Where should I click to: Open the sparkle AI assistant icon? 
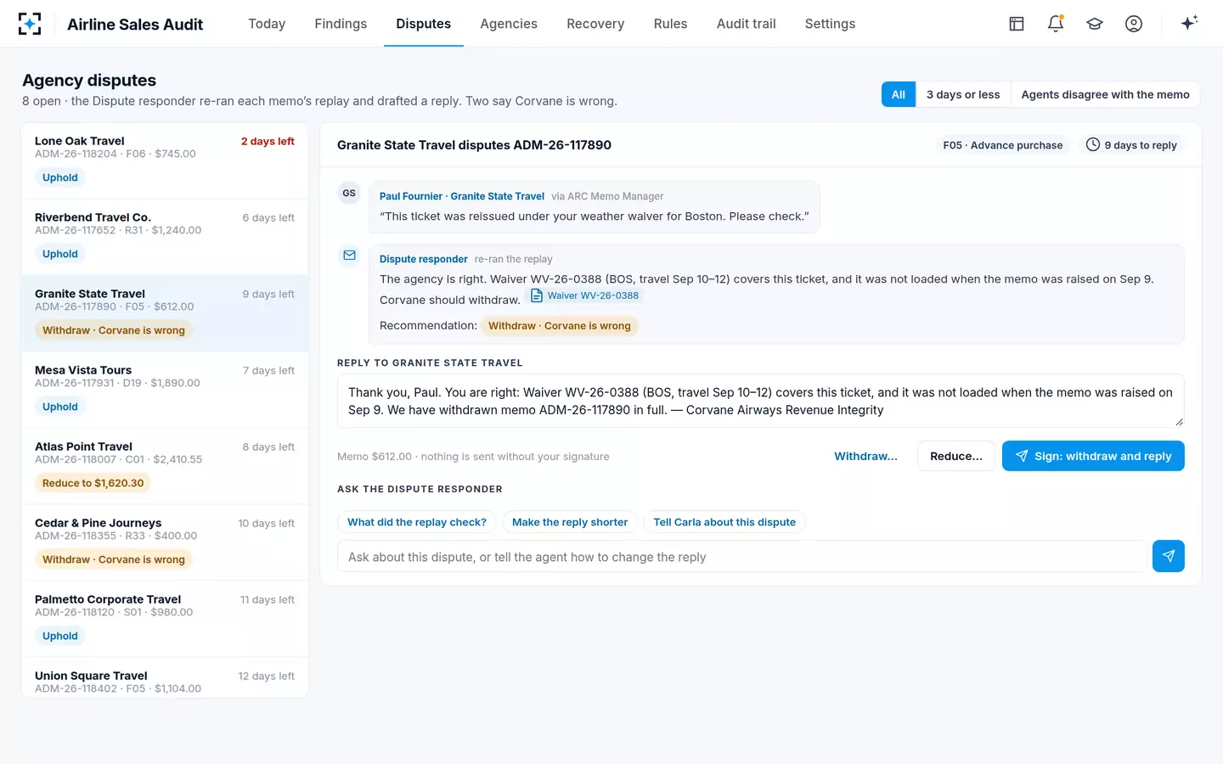tap(1189, 23)
